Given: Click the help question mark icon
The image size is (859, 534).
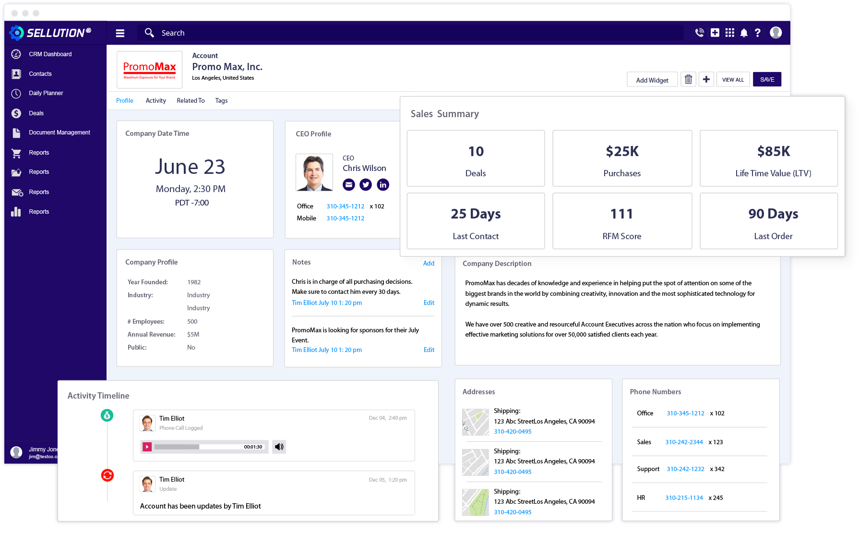Looking at the screenshot, I should coord(758,33).
